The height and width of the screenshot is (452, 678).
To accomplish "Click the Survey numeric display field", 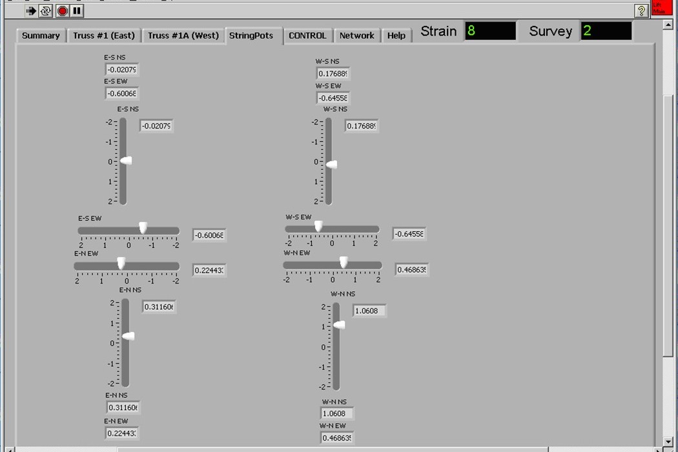I will 606,31.
